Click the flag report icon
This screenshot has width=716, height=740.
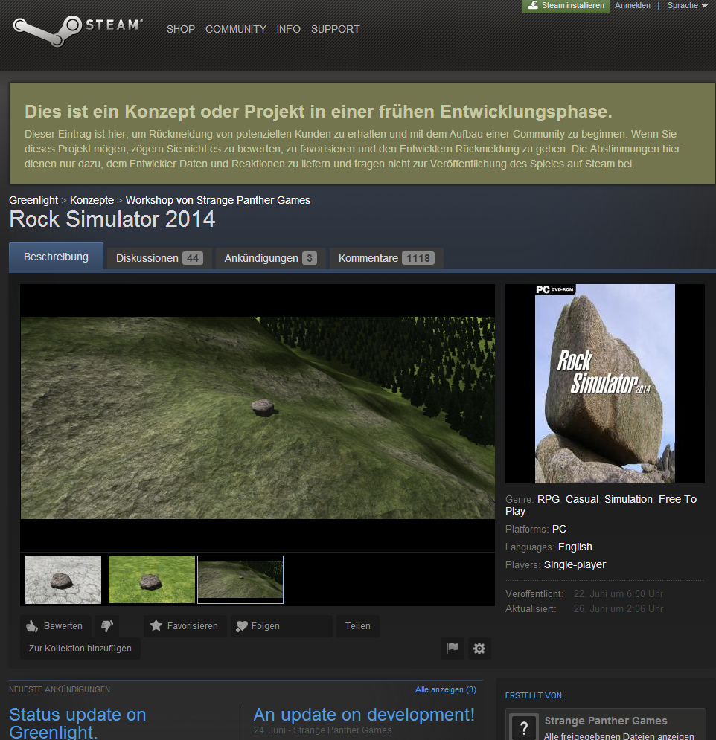[x=452, y=649]
